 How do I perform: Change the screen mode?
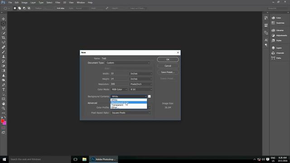coord(3,133)
